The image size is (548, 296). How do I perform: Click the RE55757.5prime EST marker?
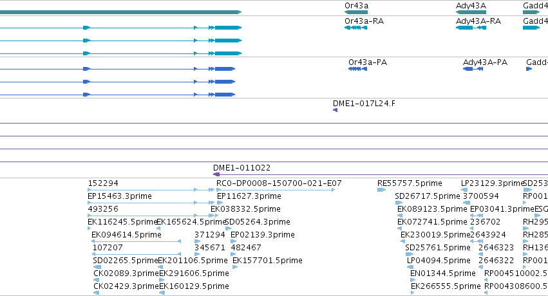pos(381,190)
